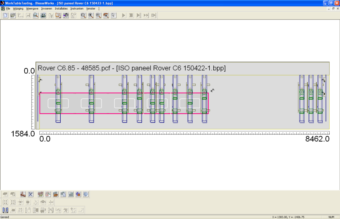Click the smiley face with pencil icon

48,194
